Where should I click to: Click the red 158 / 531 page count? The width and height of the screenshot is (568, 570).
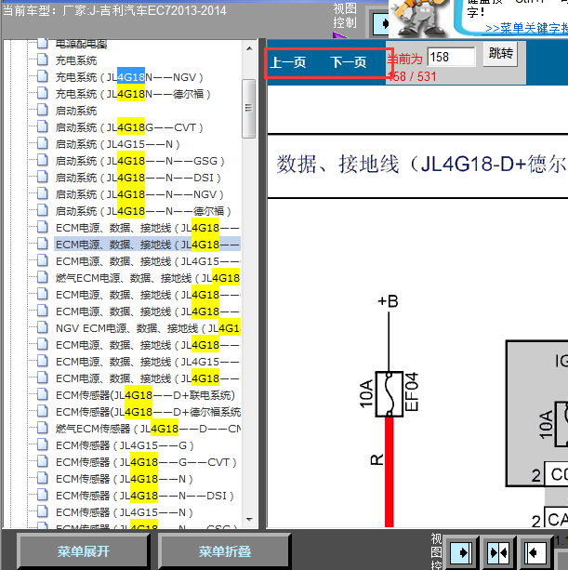pyautogui.click(x=412, y=76)
